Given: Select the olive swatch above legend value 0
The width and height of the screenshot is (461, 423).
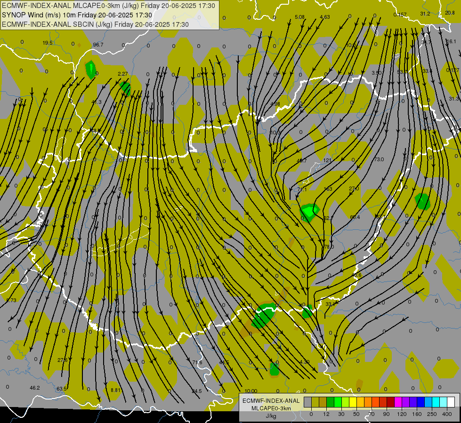Looking at the screenshot, I should click(315, 402).
